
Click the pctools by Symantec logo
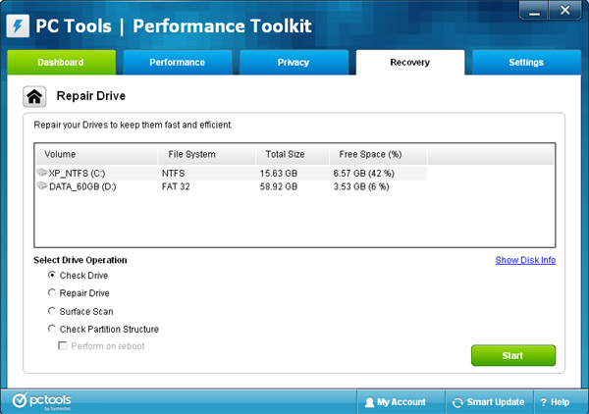42,401
